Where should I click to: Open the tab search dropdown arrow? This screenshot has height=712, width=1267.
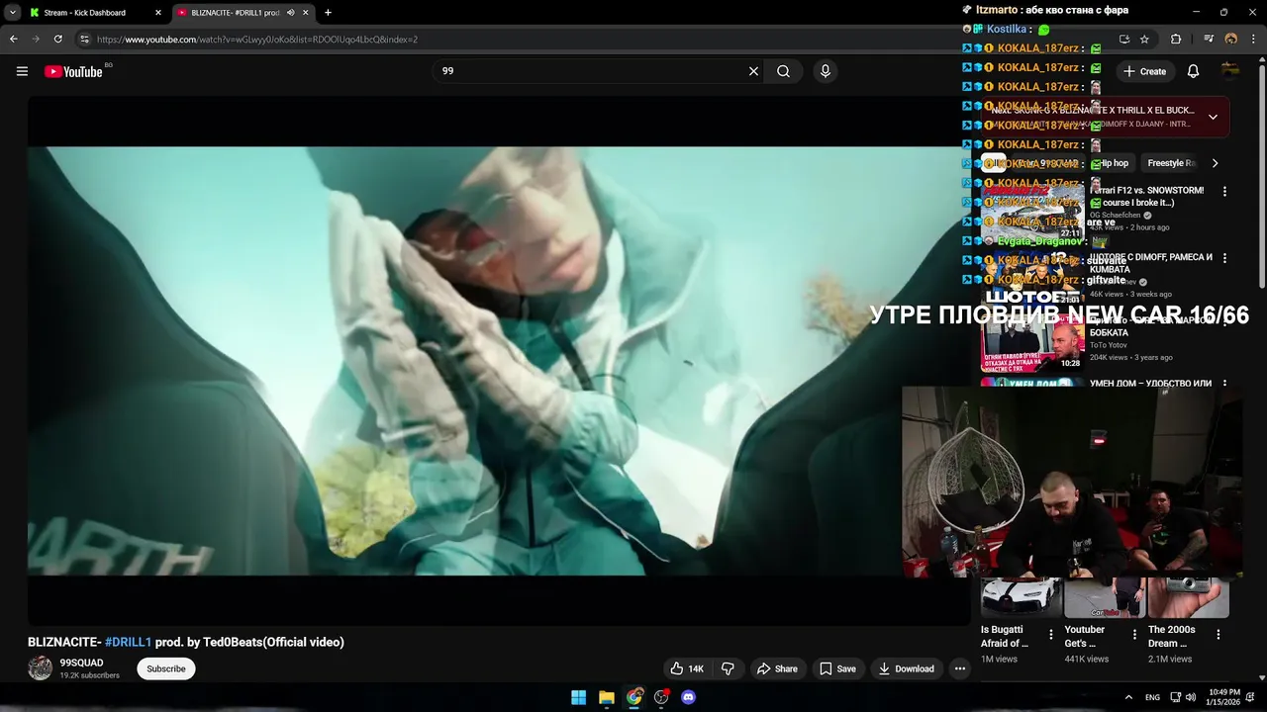point(12,13)
